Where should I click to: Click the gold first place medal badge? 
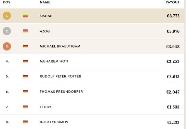[x=7, y=16]
